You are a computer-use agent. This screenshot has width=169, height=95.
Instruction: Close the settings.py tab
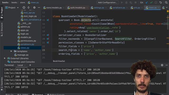tap(106, 8)
